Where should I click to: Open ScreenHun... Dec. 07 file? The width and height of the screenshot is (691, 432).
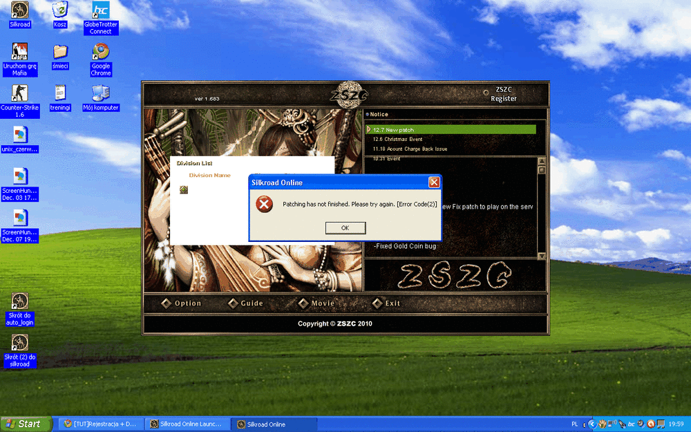20,226
